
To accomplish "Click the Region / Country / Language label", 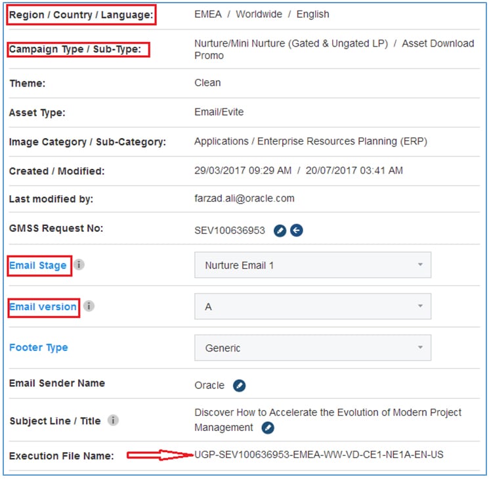I will pyautogui.click(x=81, y=14).
